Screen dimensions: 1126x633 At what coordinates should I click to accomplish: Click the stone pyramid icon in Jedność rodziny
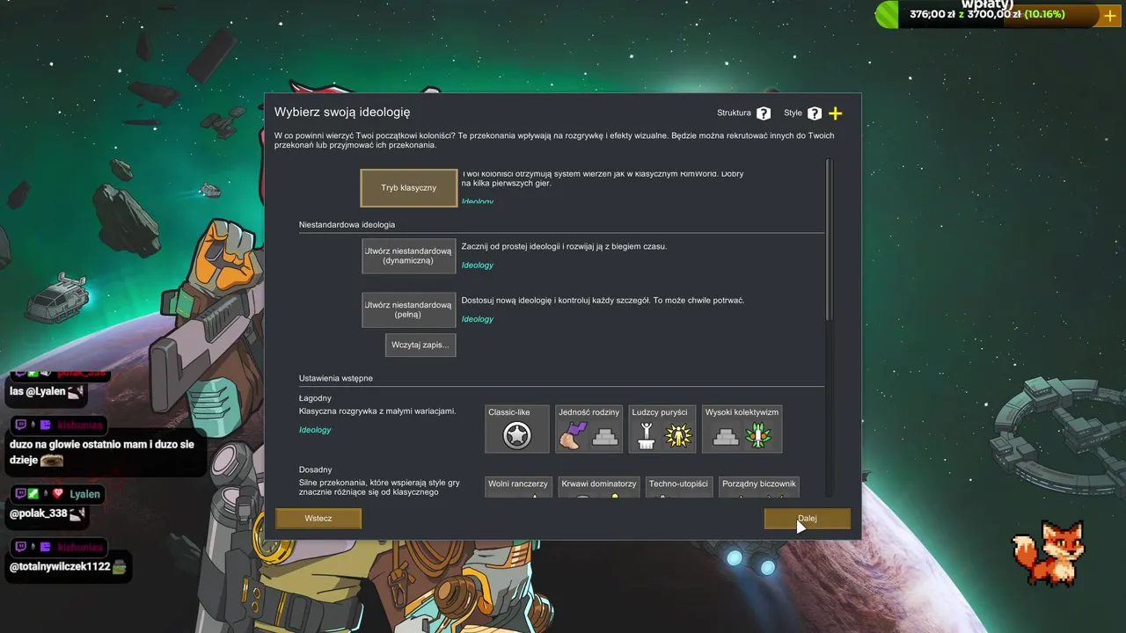click(605, 436)
